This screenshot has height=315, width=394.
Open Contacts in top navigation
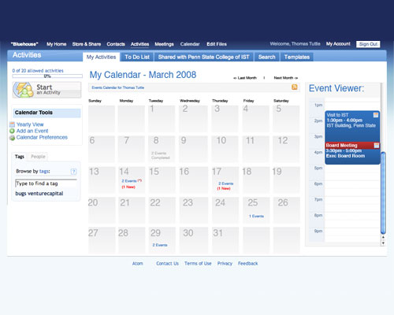coord(116,44)
